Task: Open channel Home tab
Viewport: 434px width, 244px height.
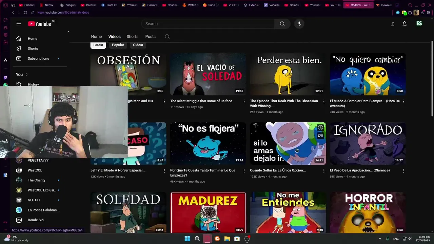Action: (96, 37)
